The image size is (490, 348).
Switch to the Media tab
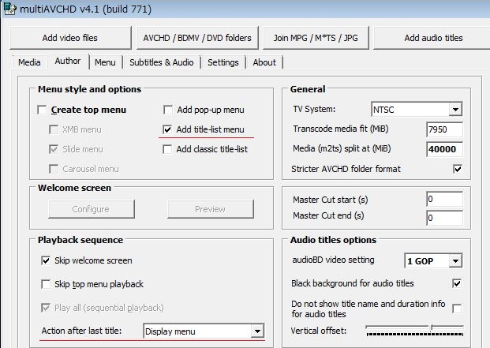(x=29, y=62)
